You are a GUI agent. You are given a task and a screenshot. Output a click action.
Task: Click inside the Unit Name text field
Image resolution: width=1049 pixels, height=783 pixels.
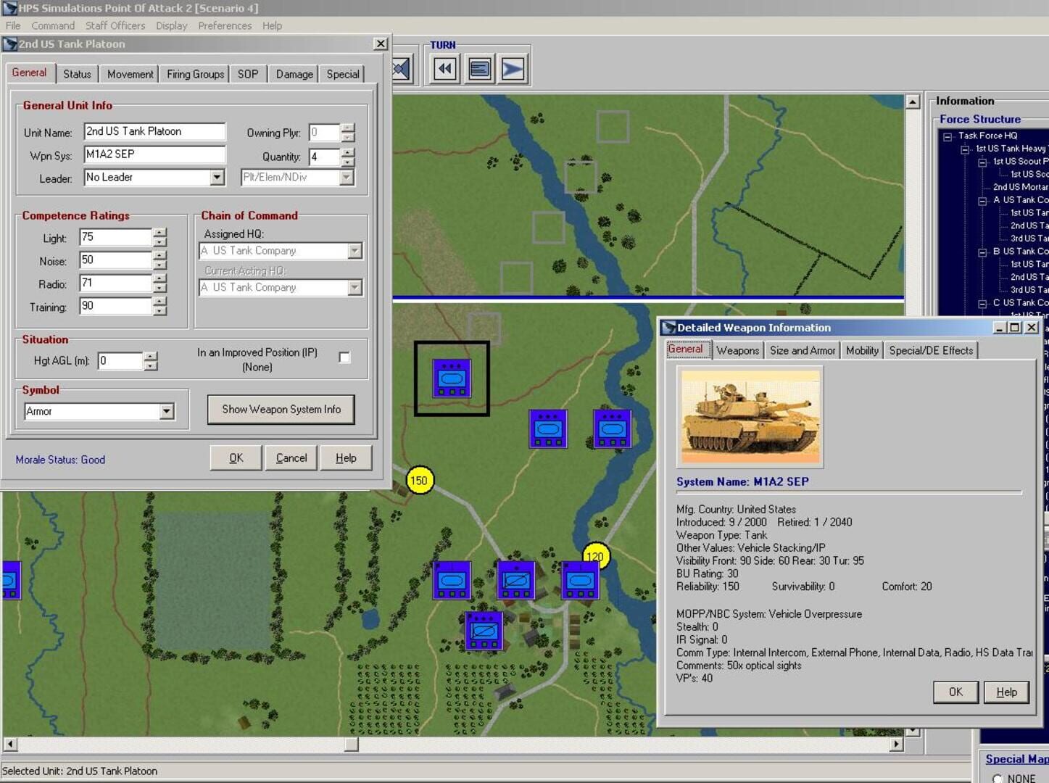pos(154,131)
